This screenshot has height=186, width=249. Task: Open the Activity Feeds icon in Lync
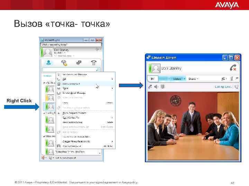click(x=64, y=63)
